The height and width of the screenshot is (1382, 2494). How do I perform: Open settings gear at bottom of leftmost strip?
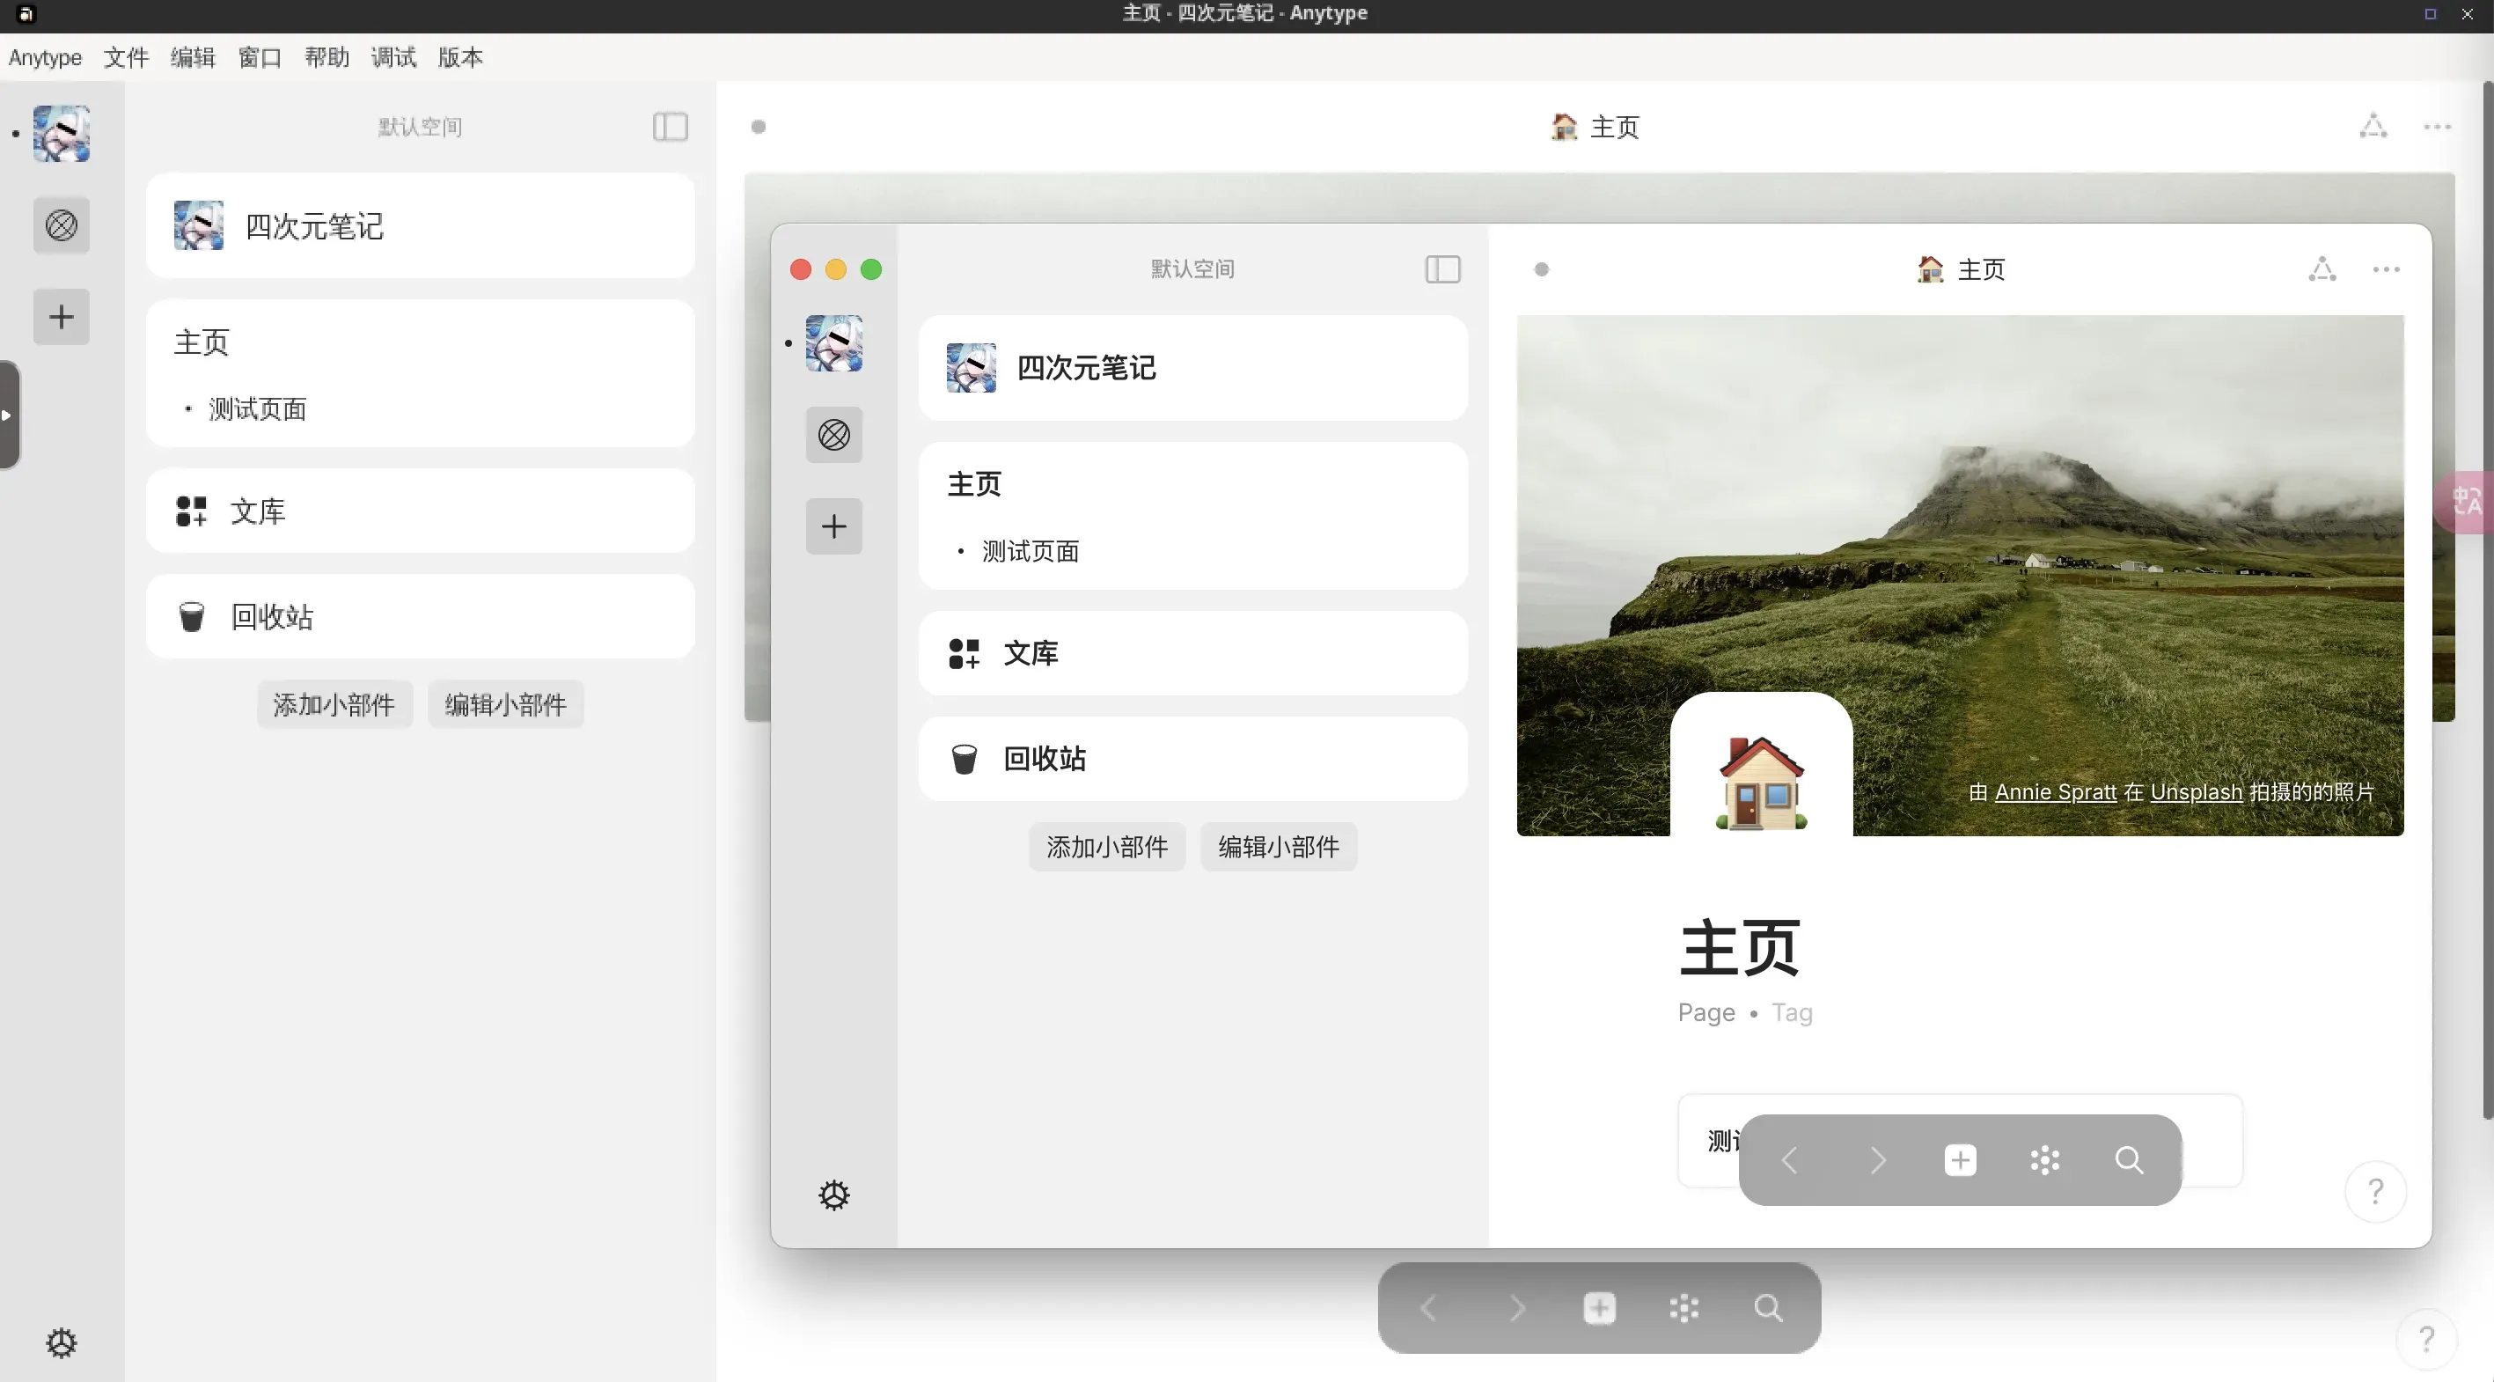tap(61, 1342)
